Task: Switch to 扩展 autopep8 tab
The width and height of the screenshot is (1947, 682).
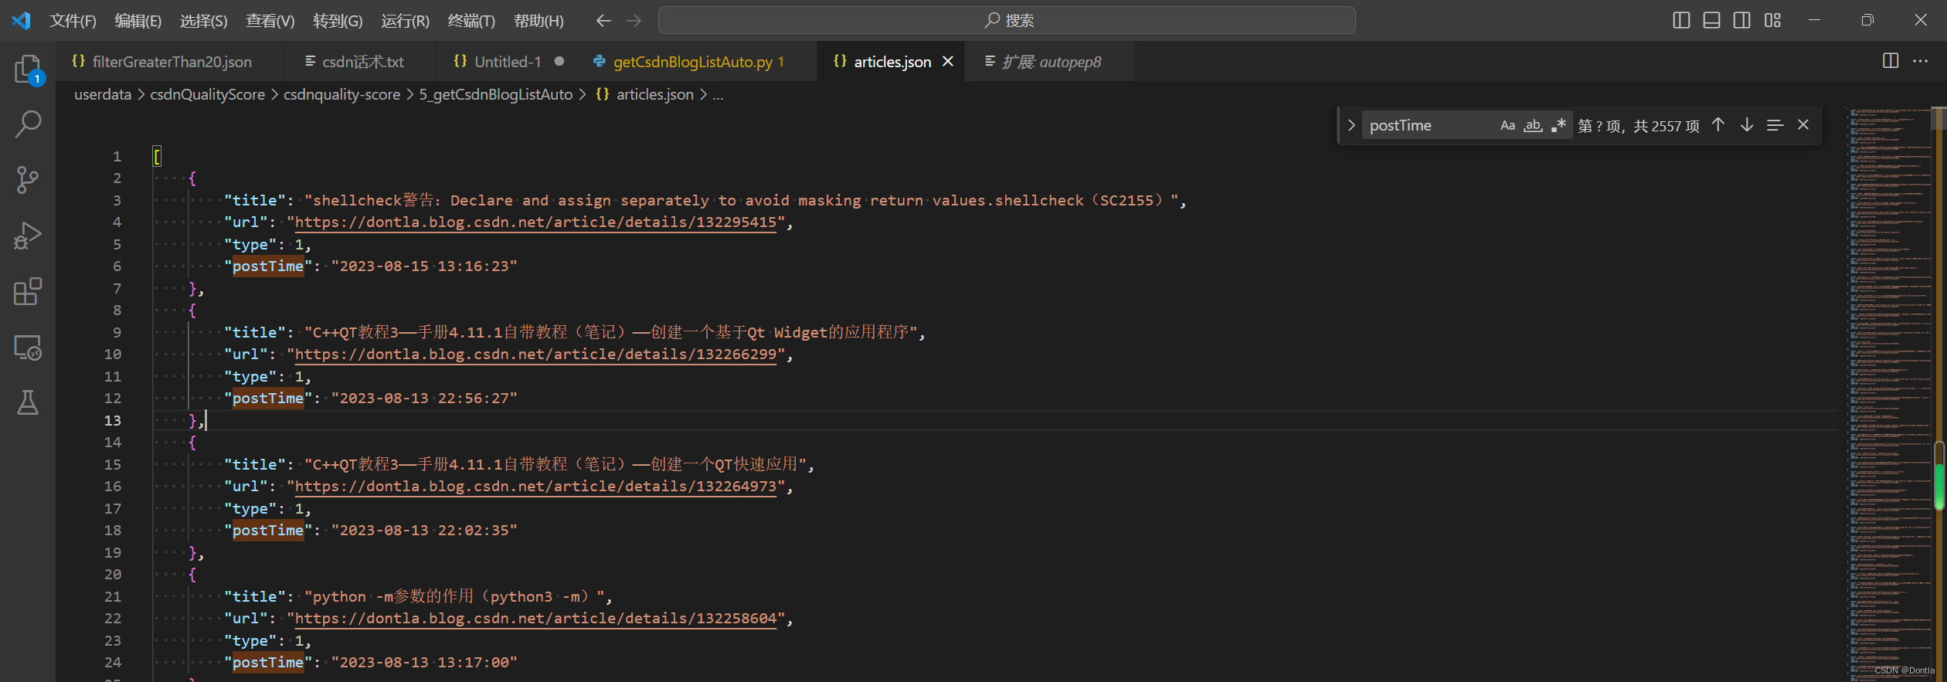Action: tap(1051, 62)
